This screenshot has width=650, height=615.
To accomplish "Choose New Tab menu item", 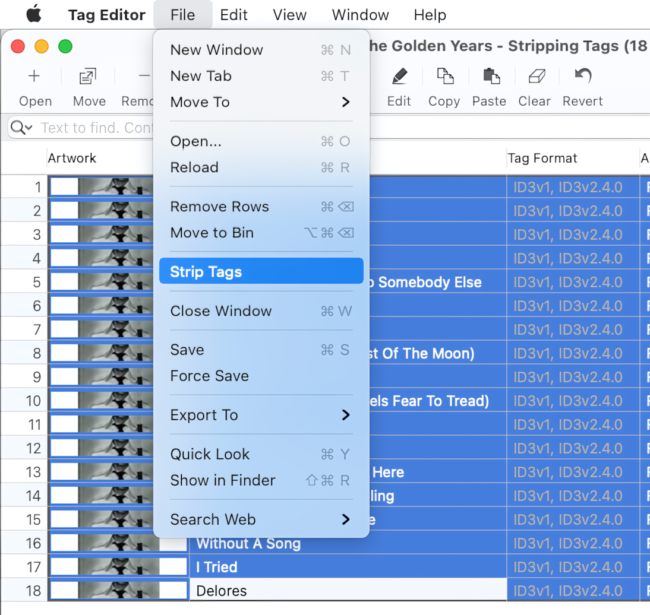I will tap(261, 76).
